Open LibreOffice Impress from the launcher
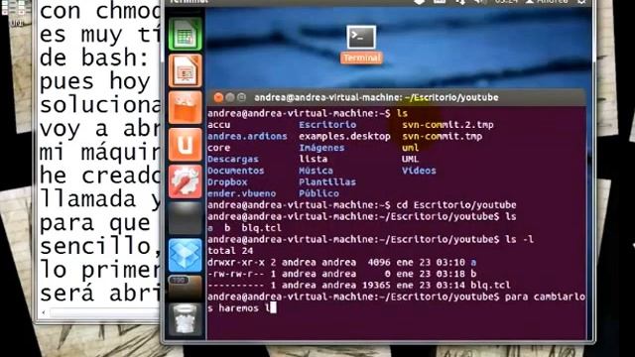 point(186,70)
